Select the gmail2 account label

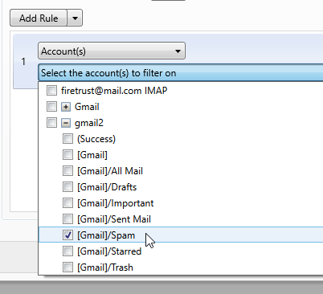(89, 123)
